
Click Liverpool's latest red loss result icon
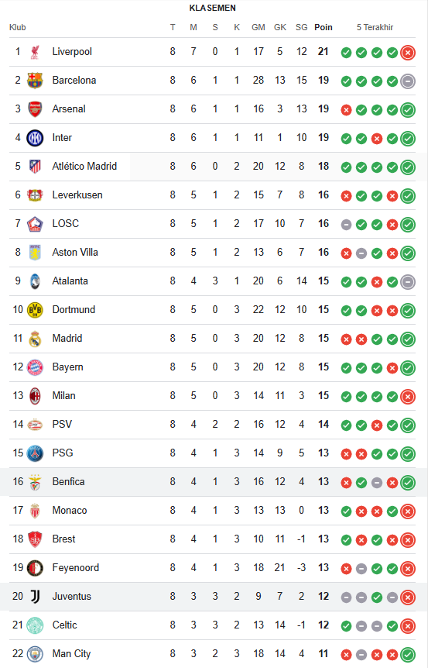pyautogui.click(x=408, y=53)
